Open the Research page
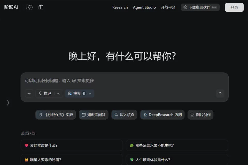 pos(120,7)
